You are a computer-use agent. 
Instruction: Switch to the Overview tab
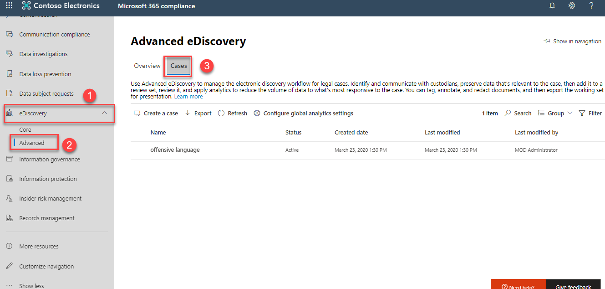(x=147, y=66)
